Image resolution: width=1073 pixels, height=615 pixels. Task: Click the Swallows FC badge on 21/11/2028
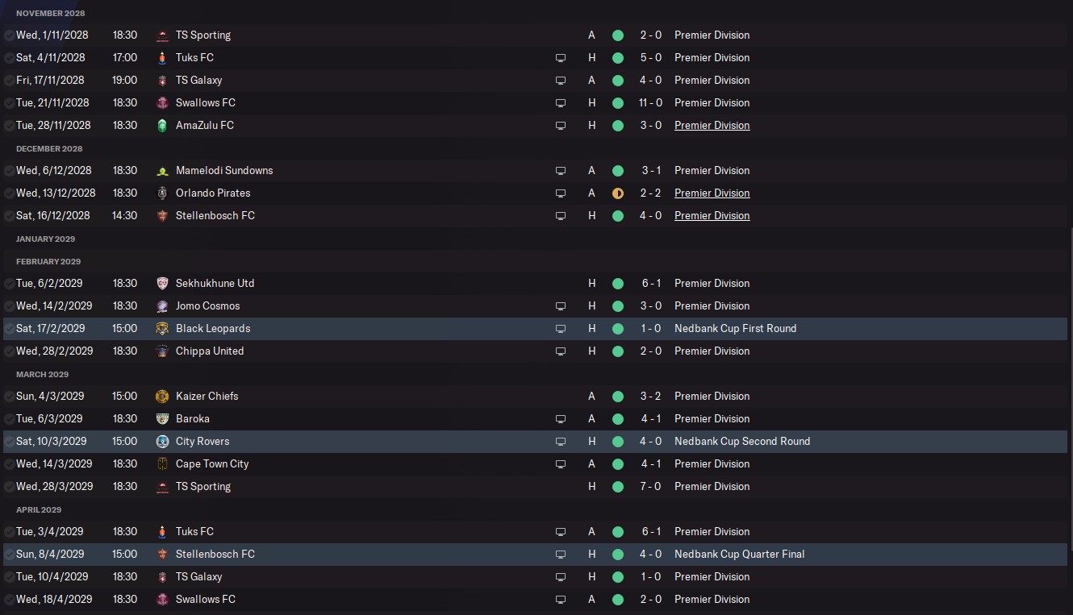pos(162,103)
